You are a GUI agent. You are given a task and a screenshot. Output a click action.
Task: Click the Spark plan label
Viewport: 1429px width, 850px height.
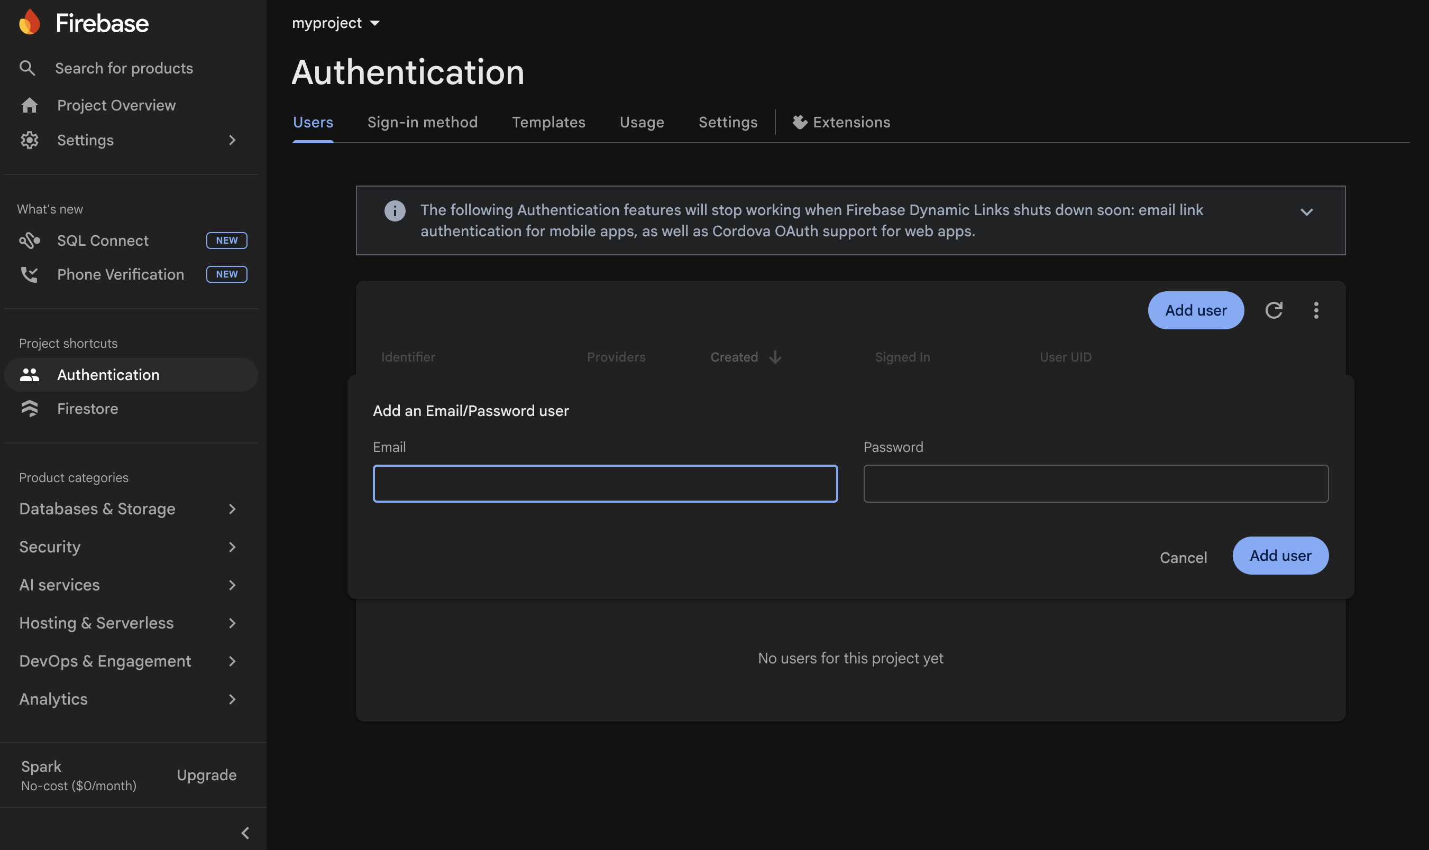[41, 766]
